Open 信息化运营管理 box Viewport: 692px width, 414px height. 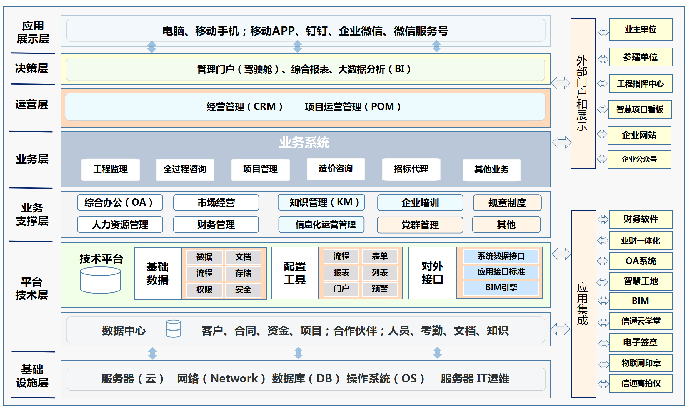click(x=321, y=224)
